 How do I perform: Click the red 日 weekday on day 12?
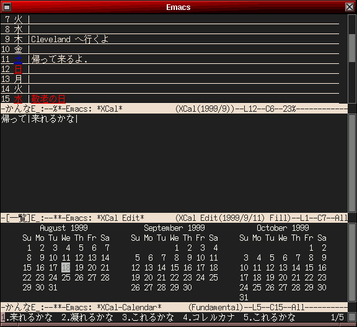click(x=18, y=69)
